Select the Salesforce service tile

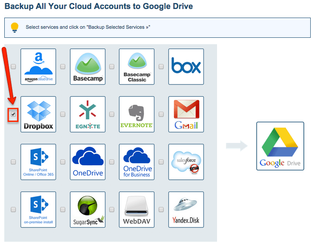pyautogui.click(x=186, y=162)
